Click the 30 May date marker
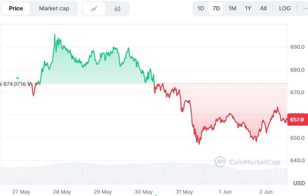308x196 pixels. coord(143,192)
